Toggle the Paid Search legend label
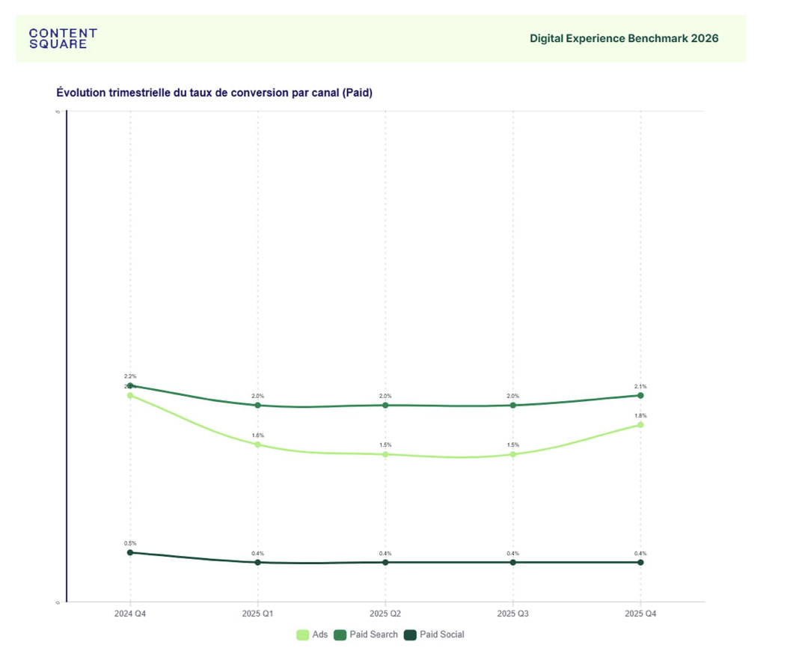Screen dimensions: 802x654 point(374,635)
